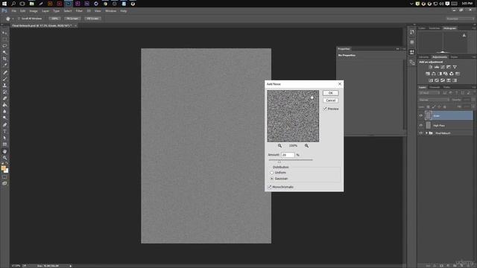Select the Brush tool
This screenshot has width=477, height=268.
pyautogui.click(x=4, y=79)
